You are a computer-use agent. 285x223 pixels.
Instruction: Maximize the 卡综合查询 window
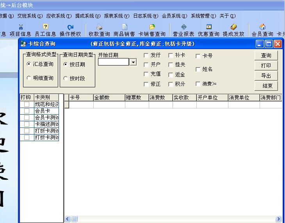[269, 44]
